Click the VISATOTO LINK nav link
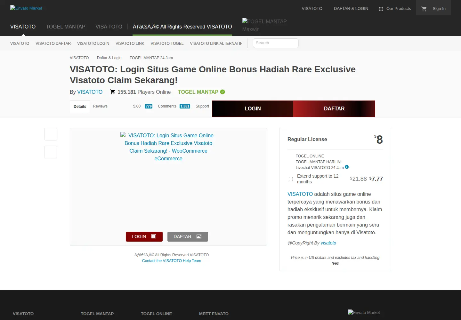Image resolution: width=461 pixels, height=320 pixels. [130, 44]
